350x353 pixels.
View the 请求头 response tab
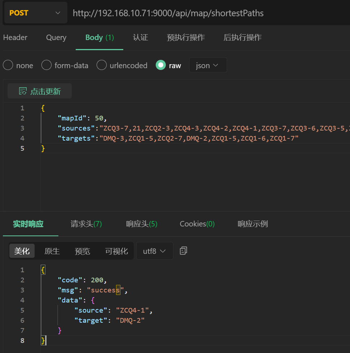pyautogui.click(x=86, y=224)
